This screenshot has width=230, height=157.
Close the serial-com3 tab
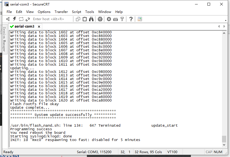(x=39, y=26)
